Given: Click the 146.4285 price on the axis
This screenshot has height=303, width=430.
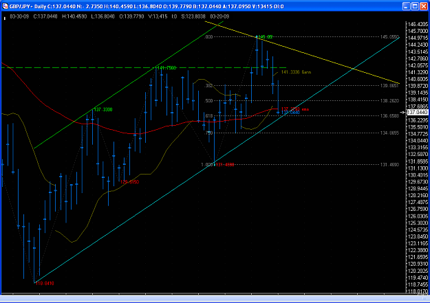Looking at the screenshot, I should (418, 24).
